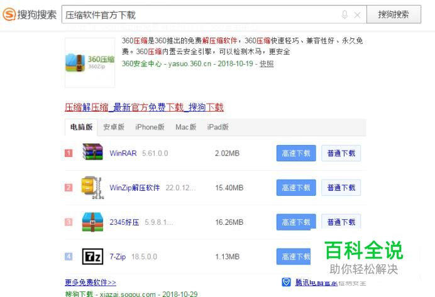Click 高速下载 for 2345好压
The image size is (435, 297).
(x=296, y=222)
